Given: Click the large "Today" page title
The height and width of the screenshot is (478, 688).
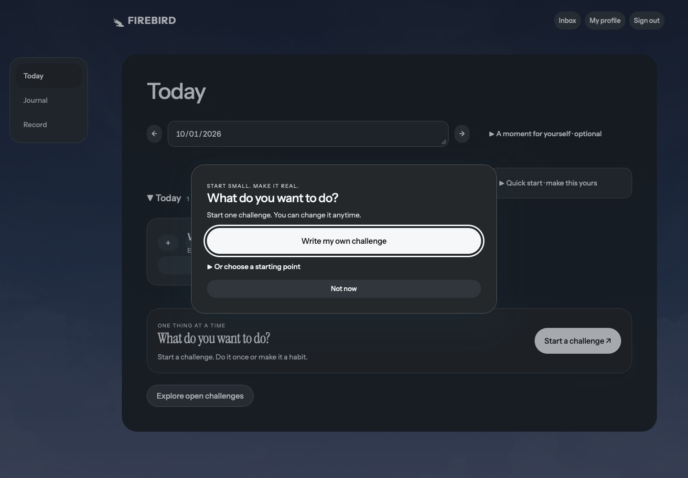Looking at the screenshot, I should (176, 91).
